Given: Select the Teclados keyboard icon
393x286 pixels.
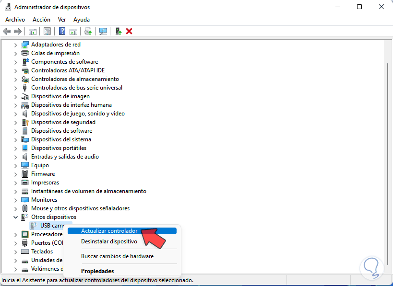Looking at the screenshot, I should pyautogui.click(x=25, y=252).
